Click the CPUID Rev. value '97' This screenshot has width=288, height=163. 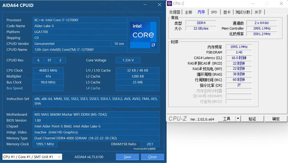click(x=49, y=60)
